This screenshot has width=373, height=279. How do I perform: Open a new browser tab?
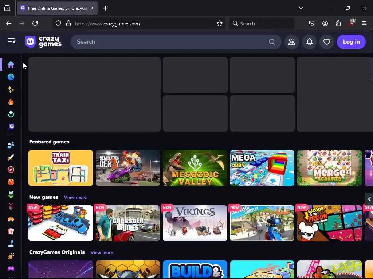105,8
